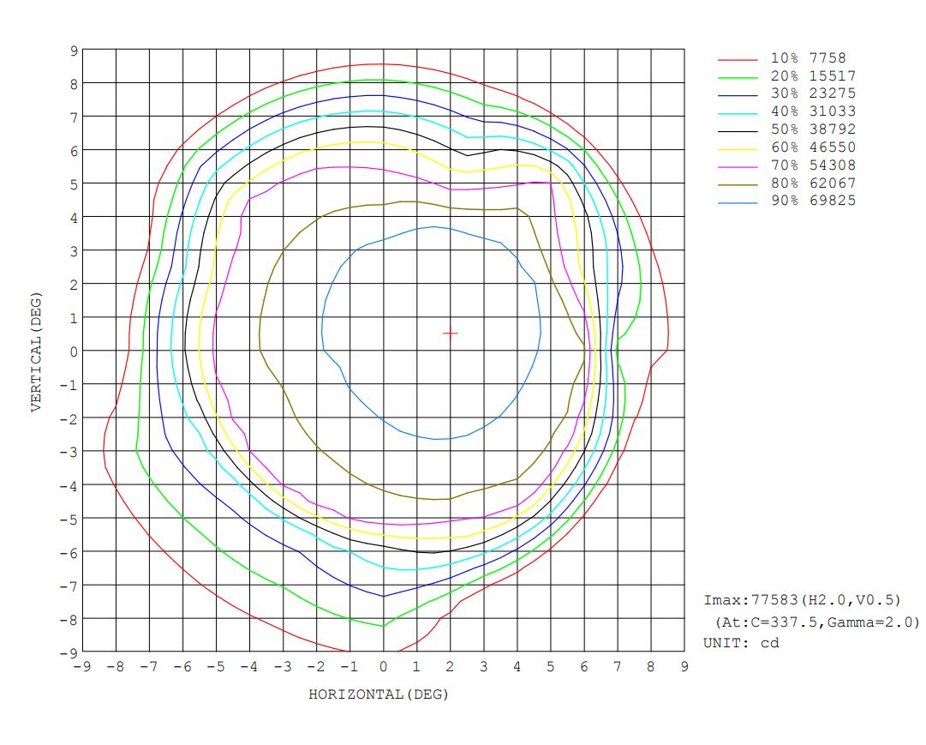Click the -9 tick on horizontal axis
926x745 pixels.
[83, 666]
